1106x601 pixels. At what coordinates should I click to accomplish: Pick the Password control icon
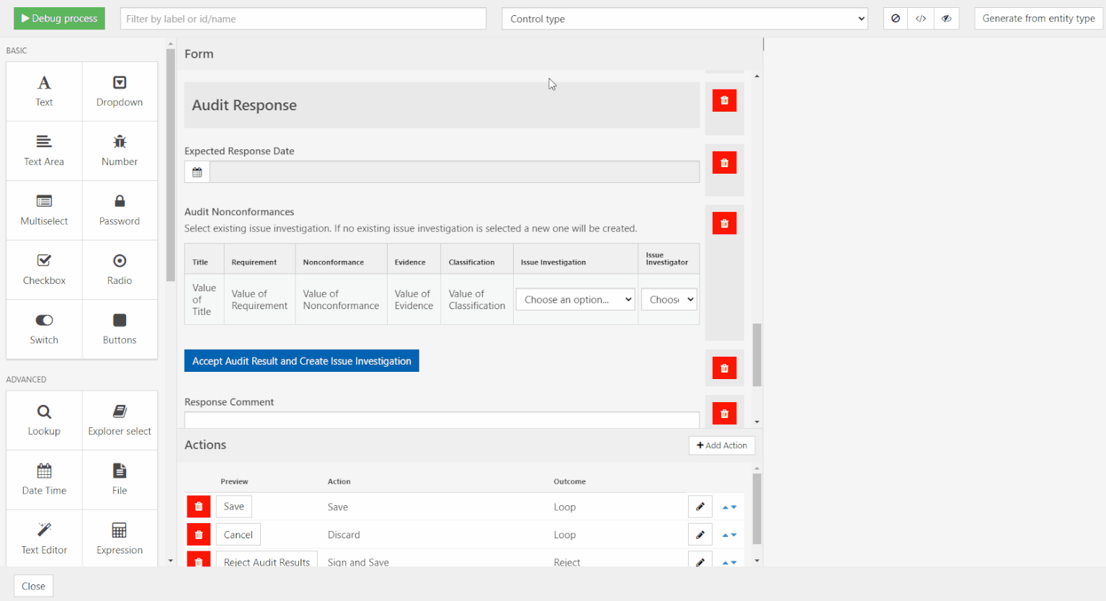(120, 201)
